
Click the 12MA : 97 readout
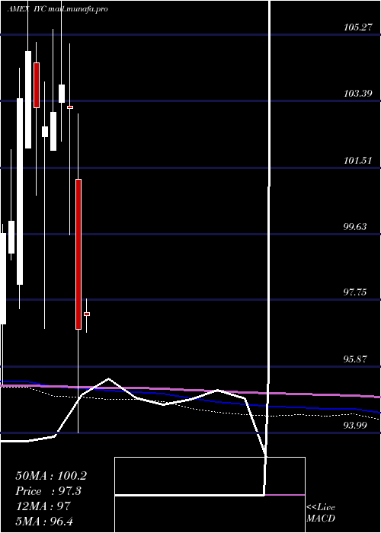[43, 506]
